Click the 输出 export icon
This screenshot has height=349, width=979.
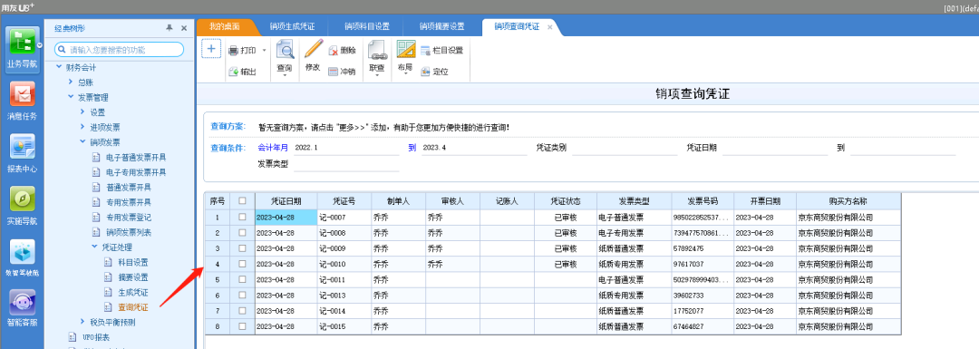pos(233,72)
